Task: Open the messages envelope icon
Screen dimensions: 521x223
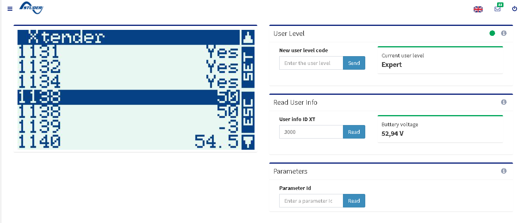Action: 497,9
